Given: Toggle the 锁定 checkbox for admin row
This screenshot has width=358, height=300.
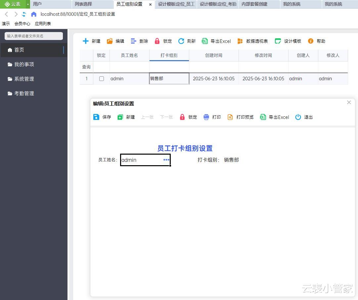Looking at the screenshot, I should point(102,79).
